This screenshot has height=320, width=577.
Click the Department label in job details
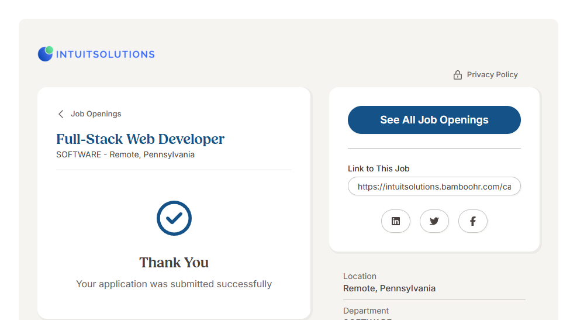(x=366, y=311)
